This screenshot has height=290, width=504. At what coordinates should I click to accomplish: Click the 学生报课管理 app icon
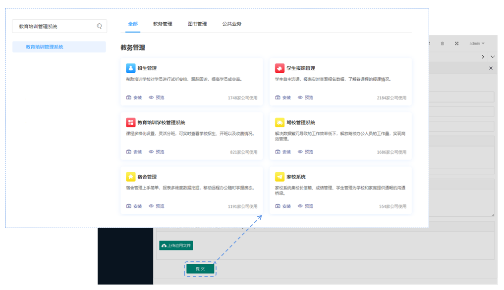[x=280, y=68]
